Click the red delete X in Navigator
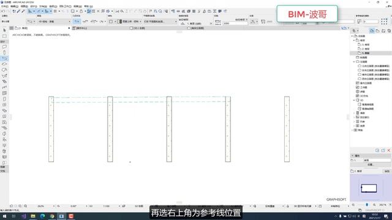392x220 pixels. tap(389, 150)
